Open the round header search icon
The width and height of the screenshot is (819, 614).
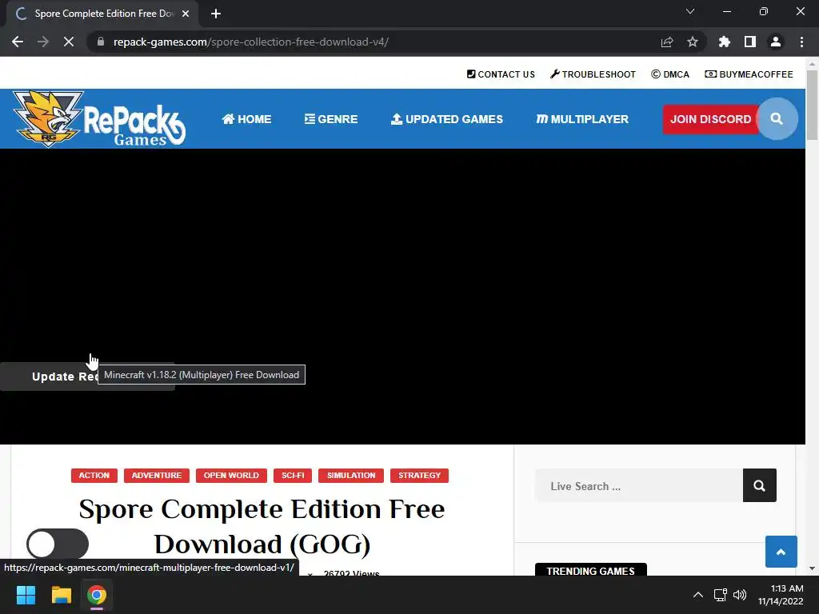(x=777, y=118)
